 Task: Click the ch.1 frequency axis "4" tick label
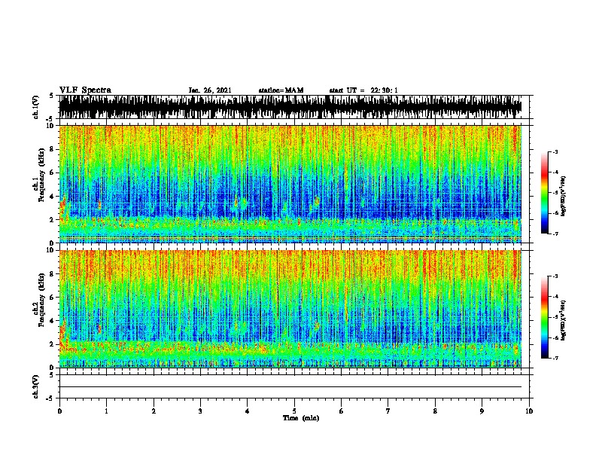coord(53,197)
